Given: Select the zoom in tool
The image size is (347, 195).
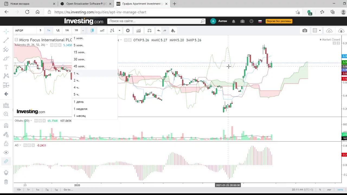Looking at the screenshot, I should (6, 114).
